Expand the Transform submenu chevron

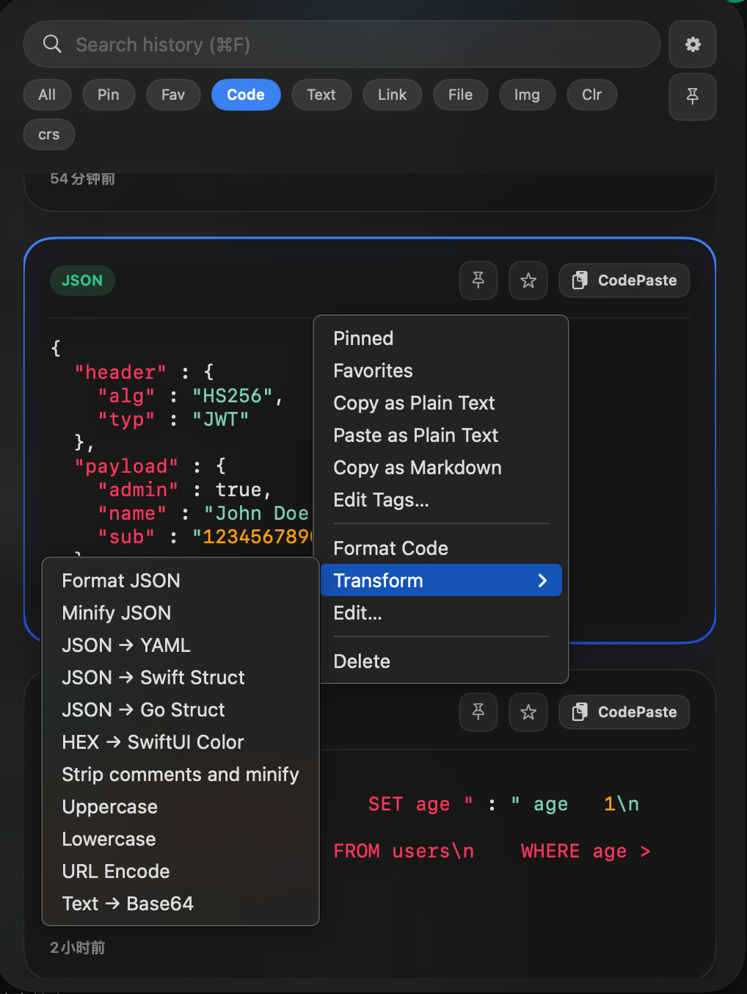pos(542,580)
